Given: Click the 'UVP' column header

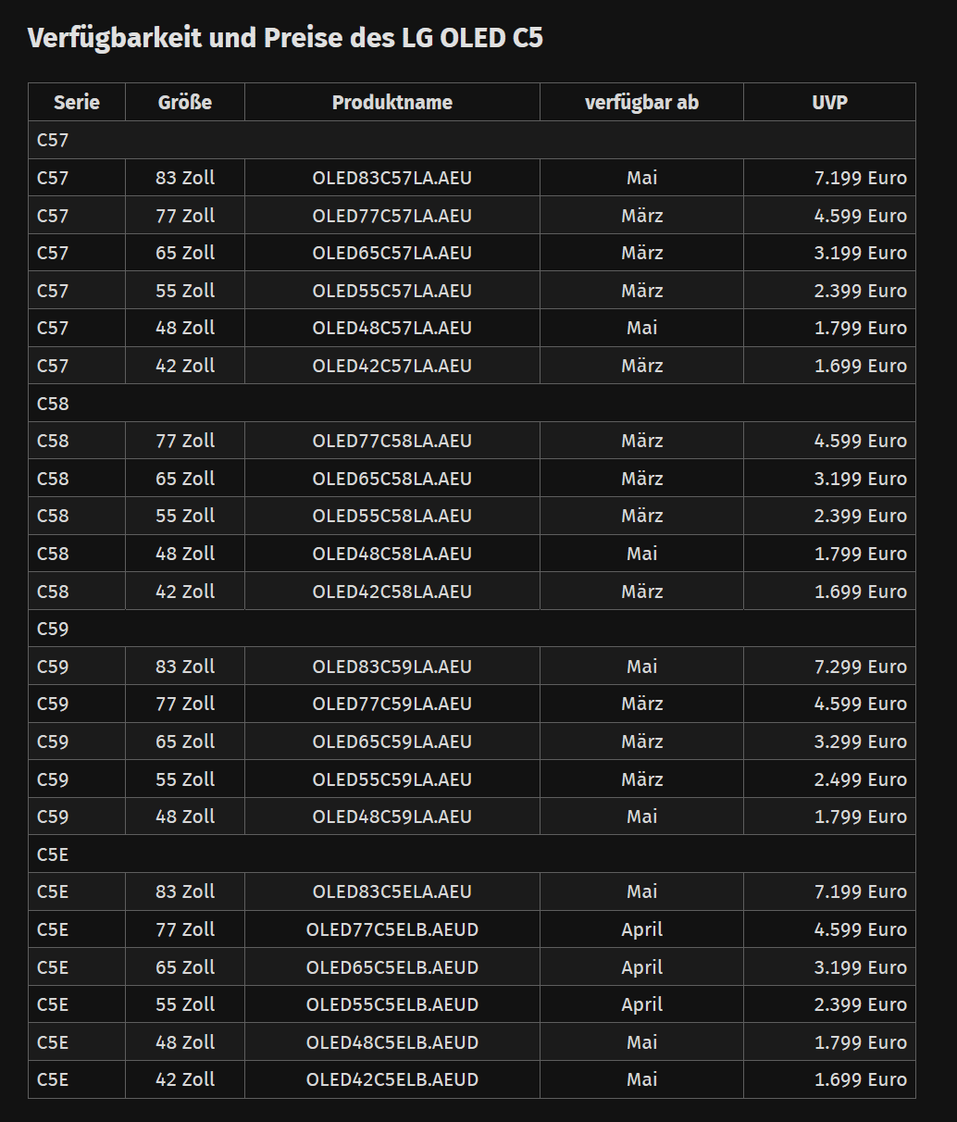Looking at the screenshot, I should tap(829, 103).
